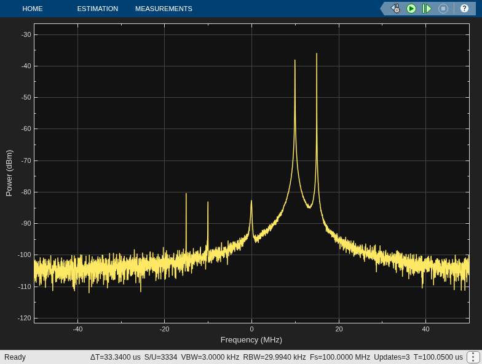Click the 40 tick label on frequency axis
The width and height of the screenshot is (482, 364).
click(425, 329)
